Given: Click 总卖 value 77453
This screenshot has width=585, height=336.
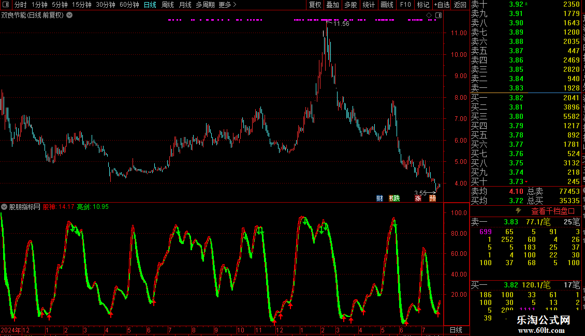Looking at the screenshot, I should tap(569, 191).
